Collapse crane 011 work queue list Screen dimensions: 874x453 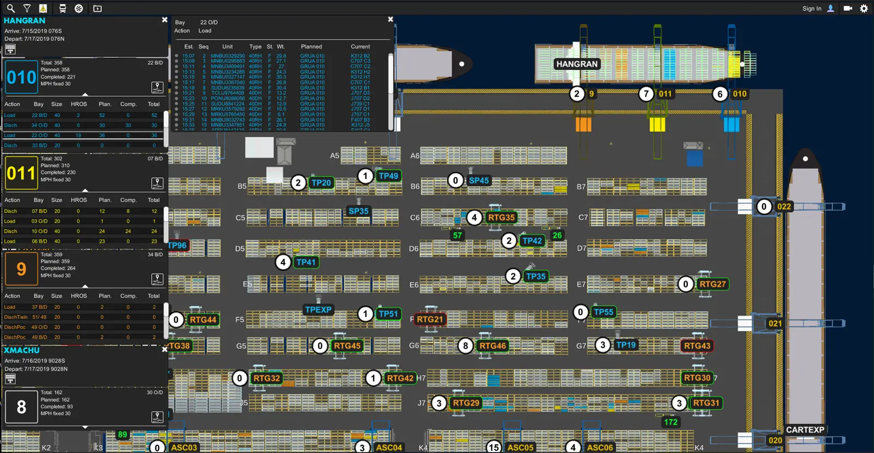click(x=85, y=190)
